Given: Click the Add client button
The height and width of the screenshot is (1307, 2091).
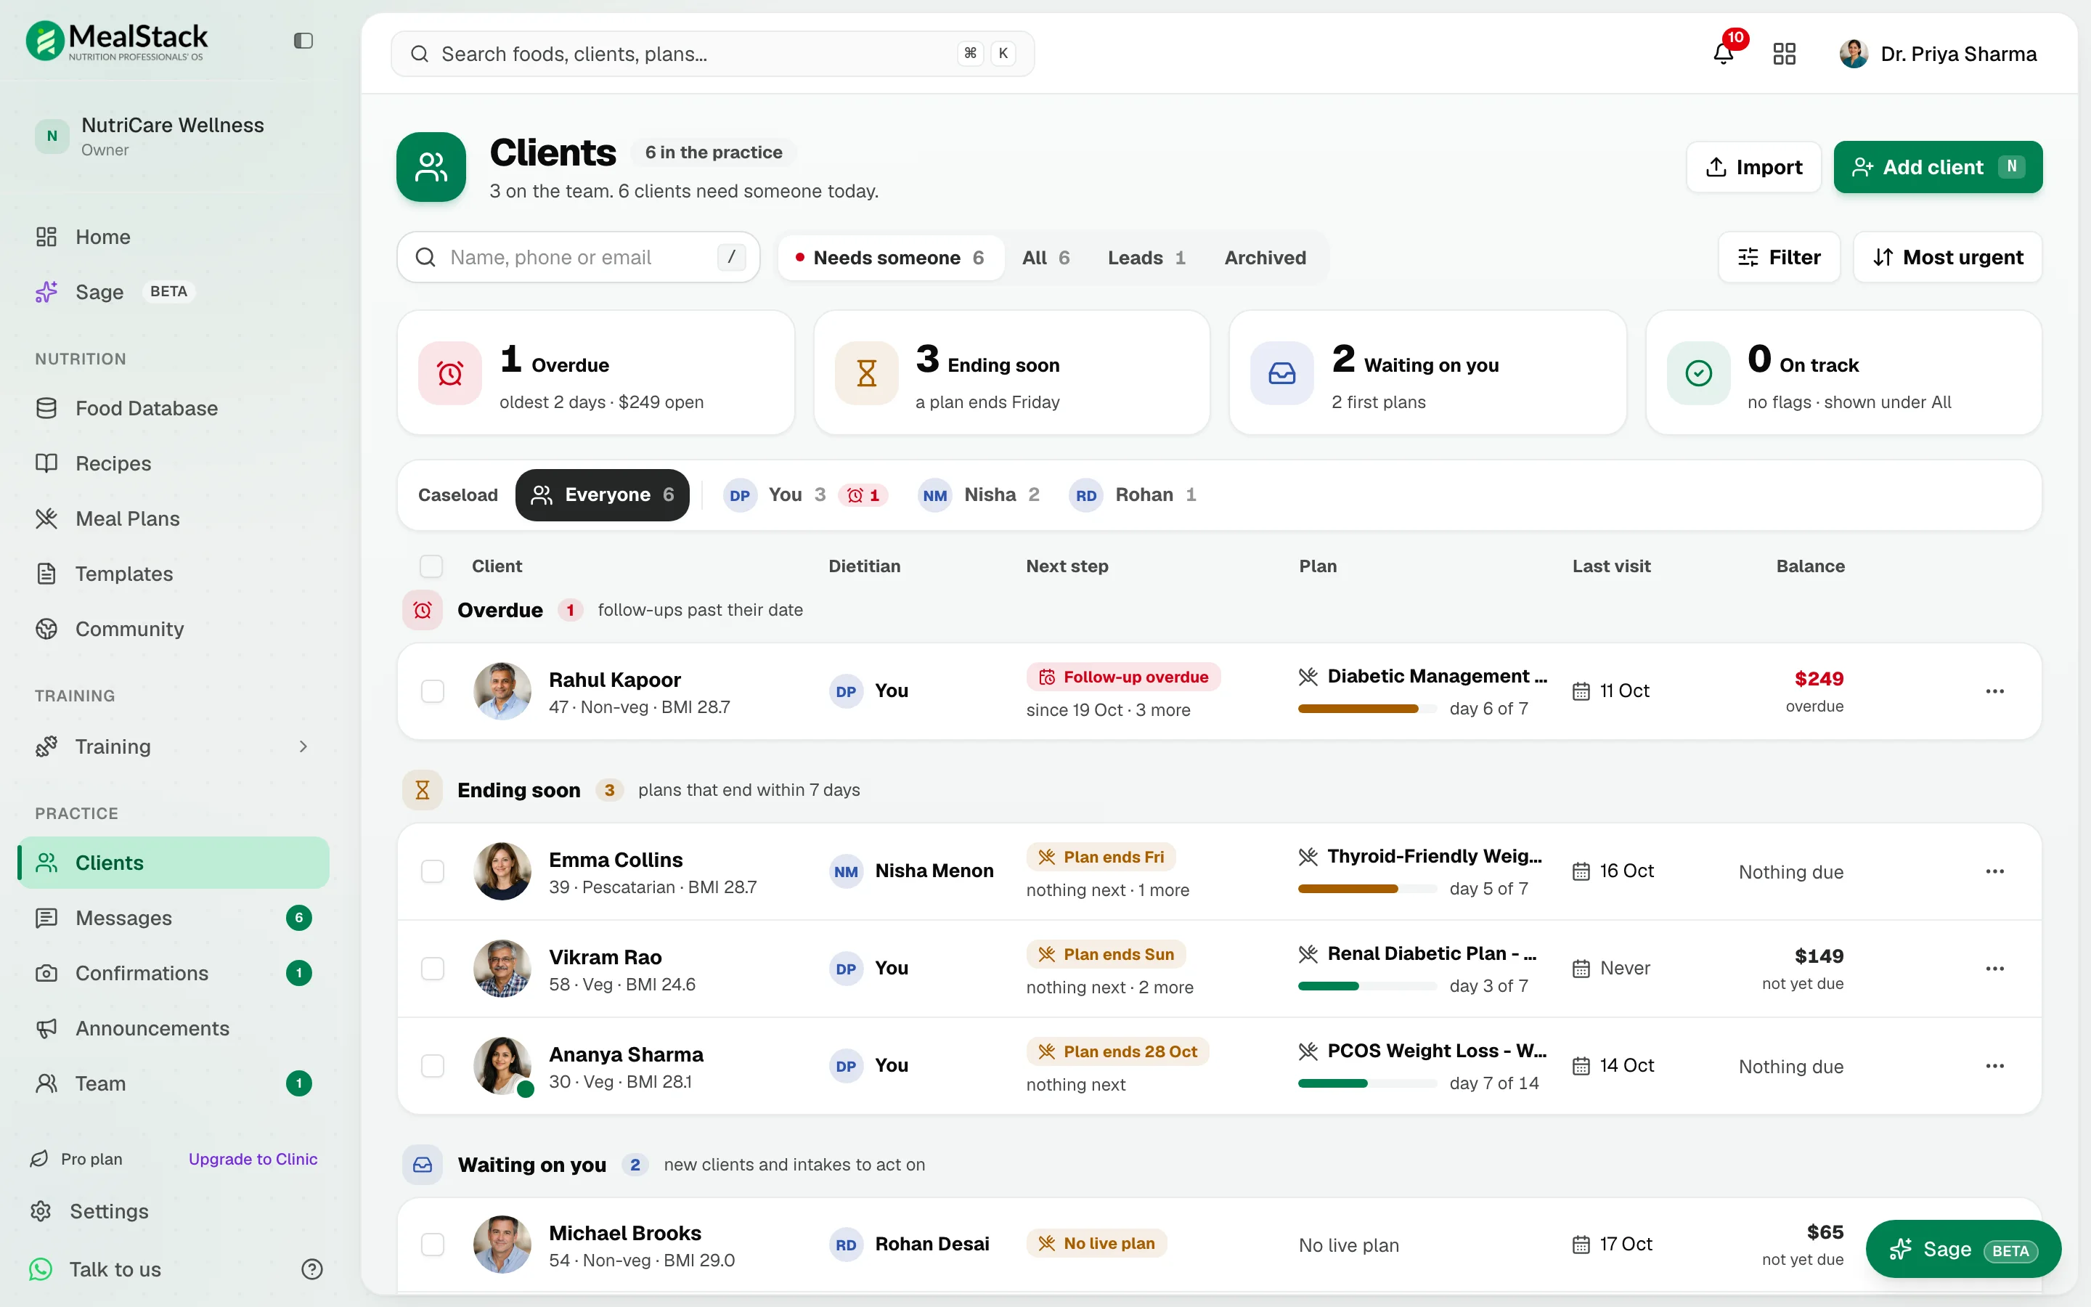Looking at the screenshot, I should pos(1938,167).
